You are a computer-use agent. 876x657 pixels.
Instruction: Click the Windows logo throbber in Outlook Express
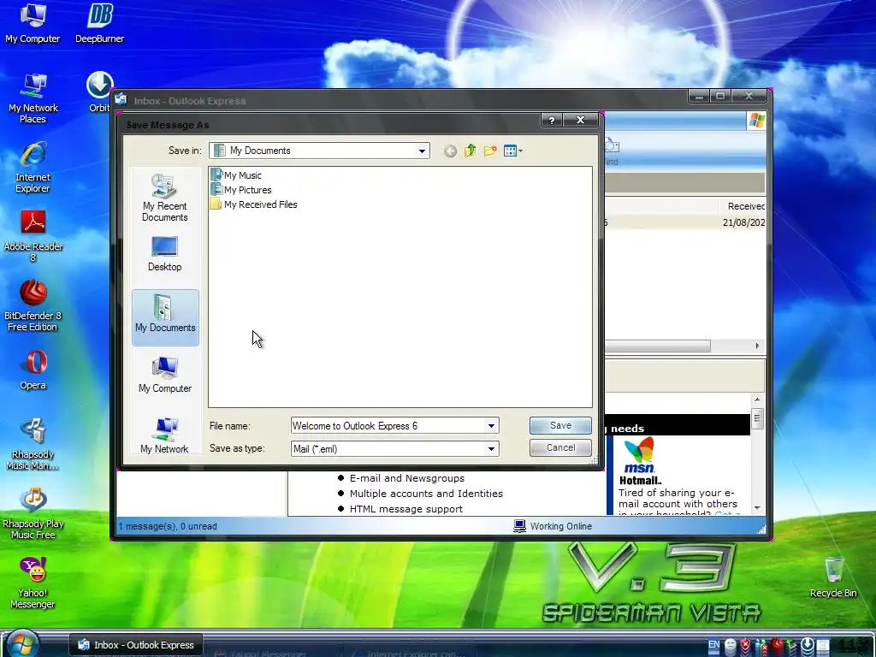click(x=756, y=121)
